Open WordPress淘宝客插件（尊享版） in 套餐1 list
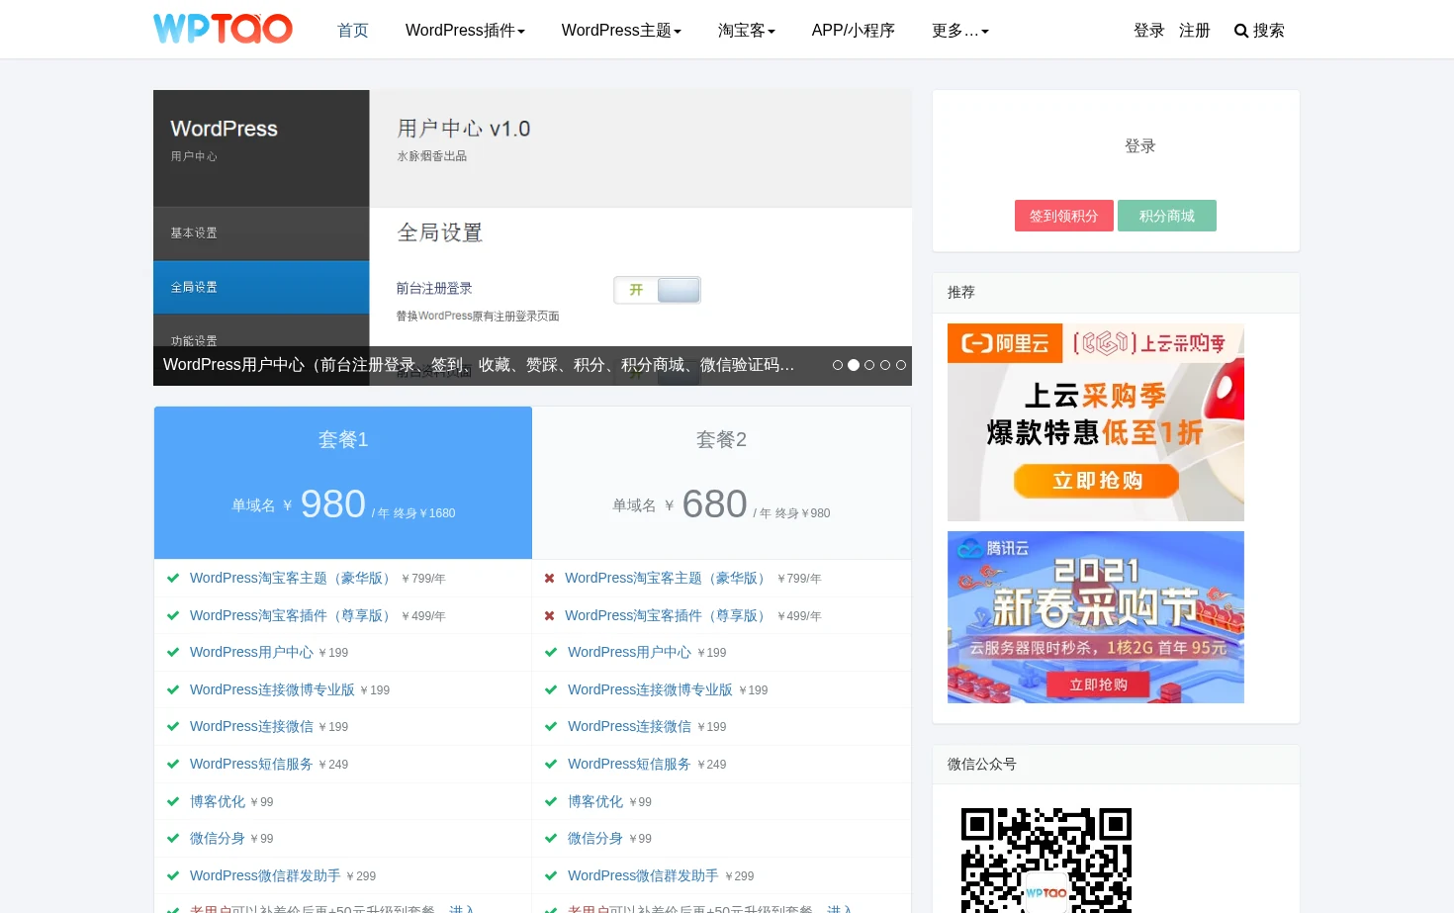 point(292,615)
